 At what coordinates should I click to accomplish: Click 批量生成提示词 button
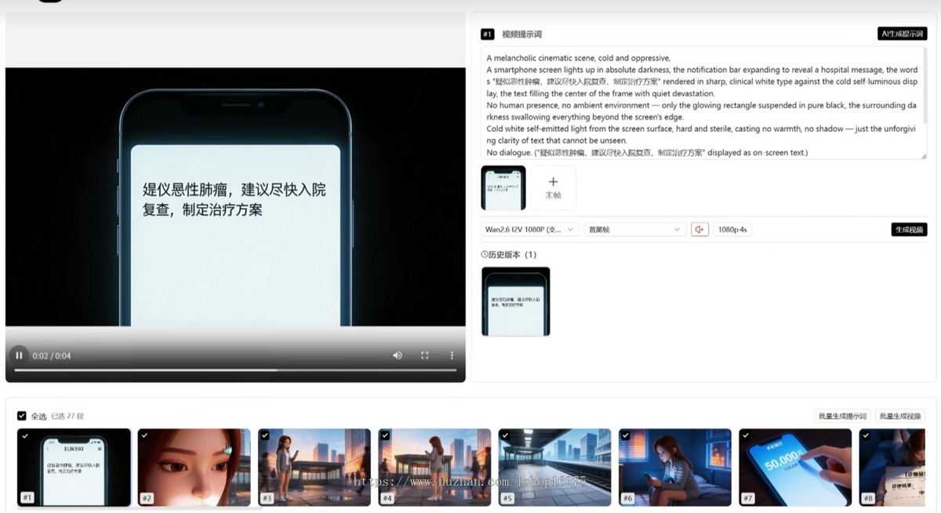pos(842,416)
